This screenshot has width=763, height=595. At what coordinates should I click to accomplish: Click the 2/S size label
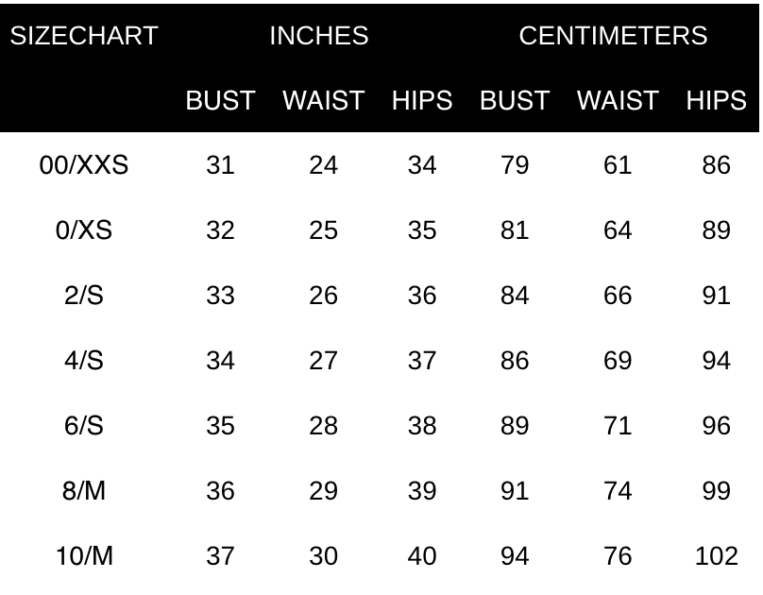click(84, 296)
